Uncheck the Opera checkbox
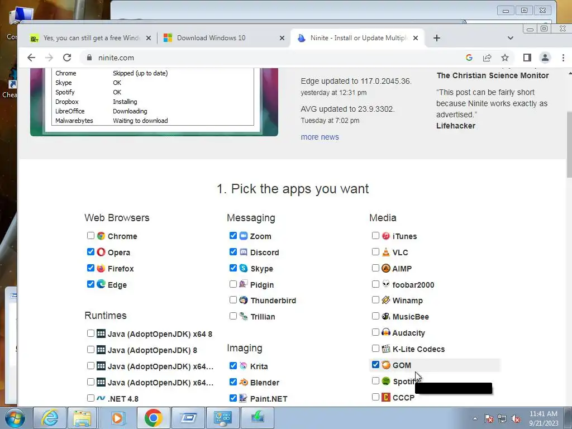Viewport: 572px width, 429px height. coord(91,252)
